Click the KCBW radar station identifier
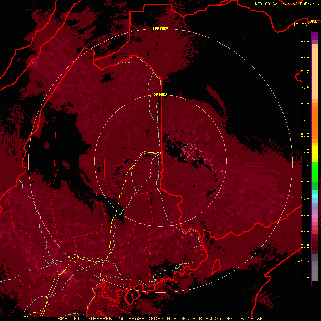This screenshot has width=321, height=321. pos(205,319)
